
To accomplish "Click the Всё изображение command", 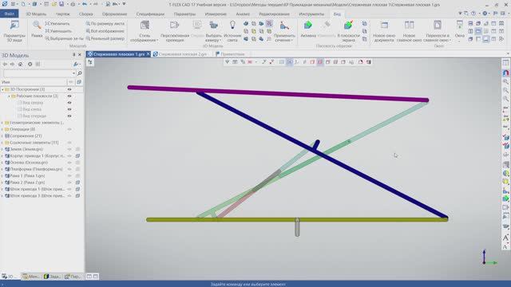I will (x=105, y=31).
